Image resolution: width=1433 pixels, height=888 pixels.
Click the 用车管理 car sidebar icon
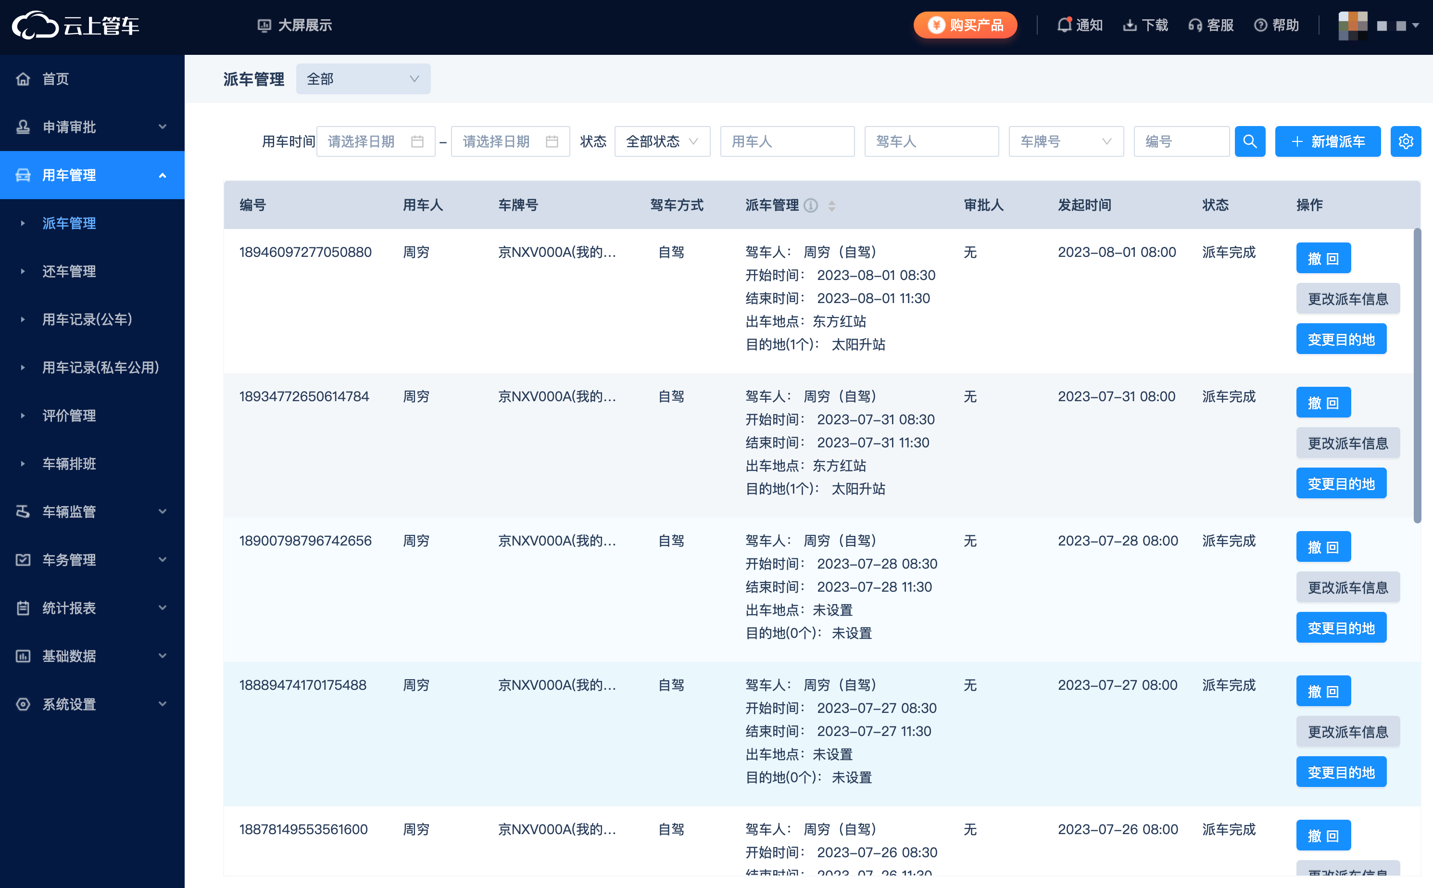click(x=23, y=175)
